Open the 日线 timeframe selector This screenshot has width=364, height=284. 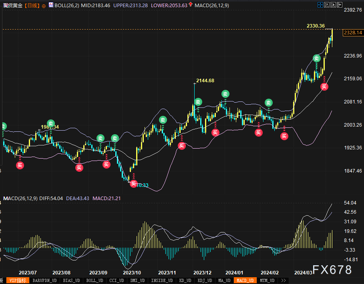point(32,6)
